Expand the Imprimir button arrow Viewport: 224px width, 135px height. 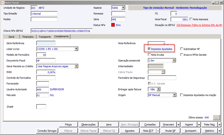199,125
